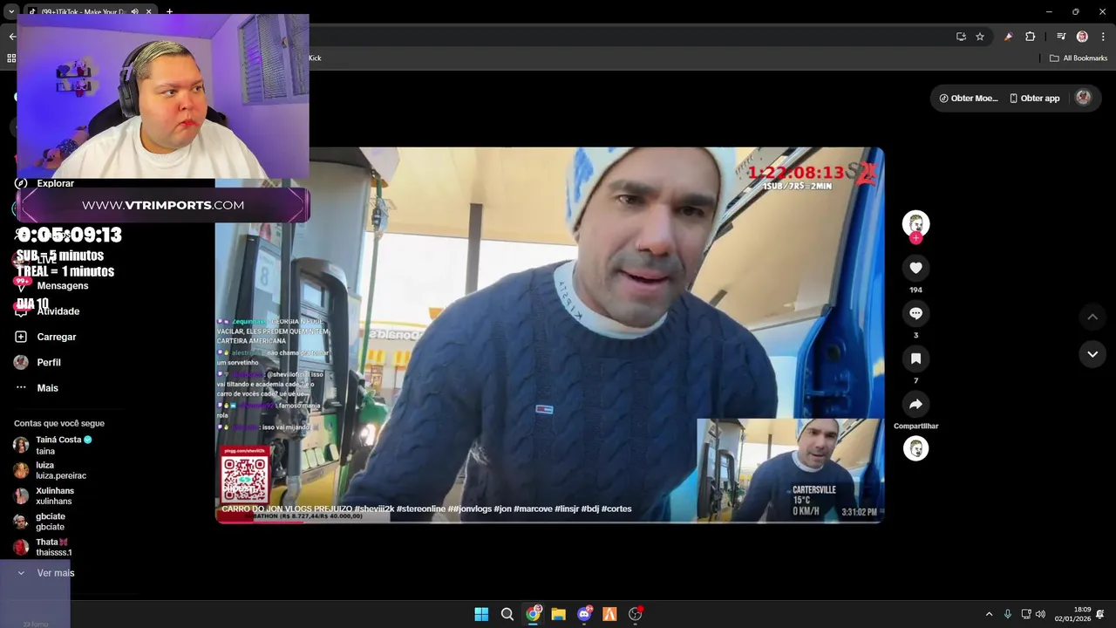The height and width of the screenshot is (628, 1116).
Task: Open luiza.pereirac followed account
Action: click(50, 470)
